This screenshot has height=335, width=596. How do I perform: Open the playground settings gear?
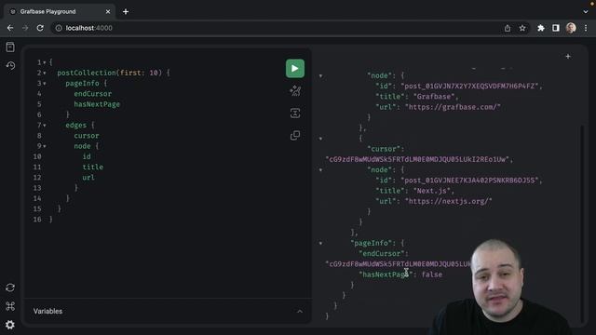[x=10, y=325]
